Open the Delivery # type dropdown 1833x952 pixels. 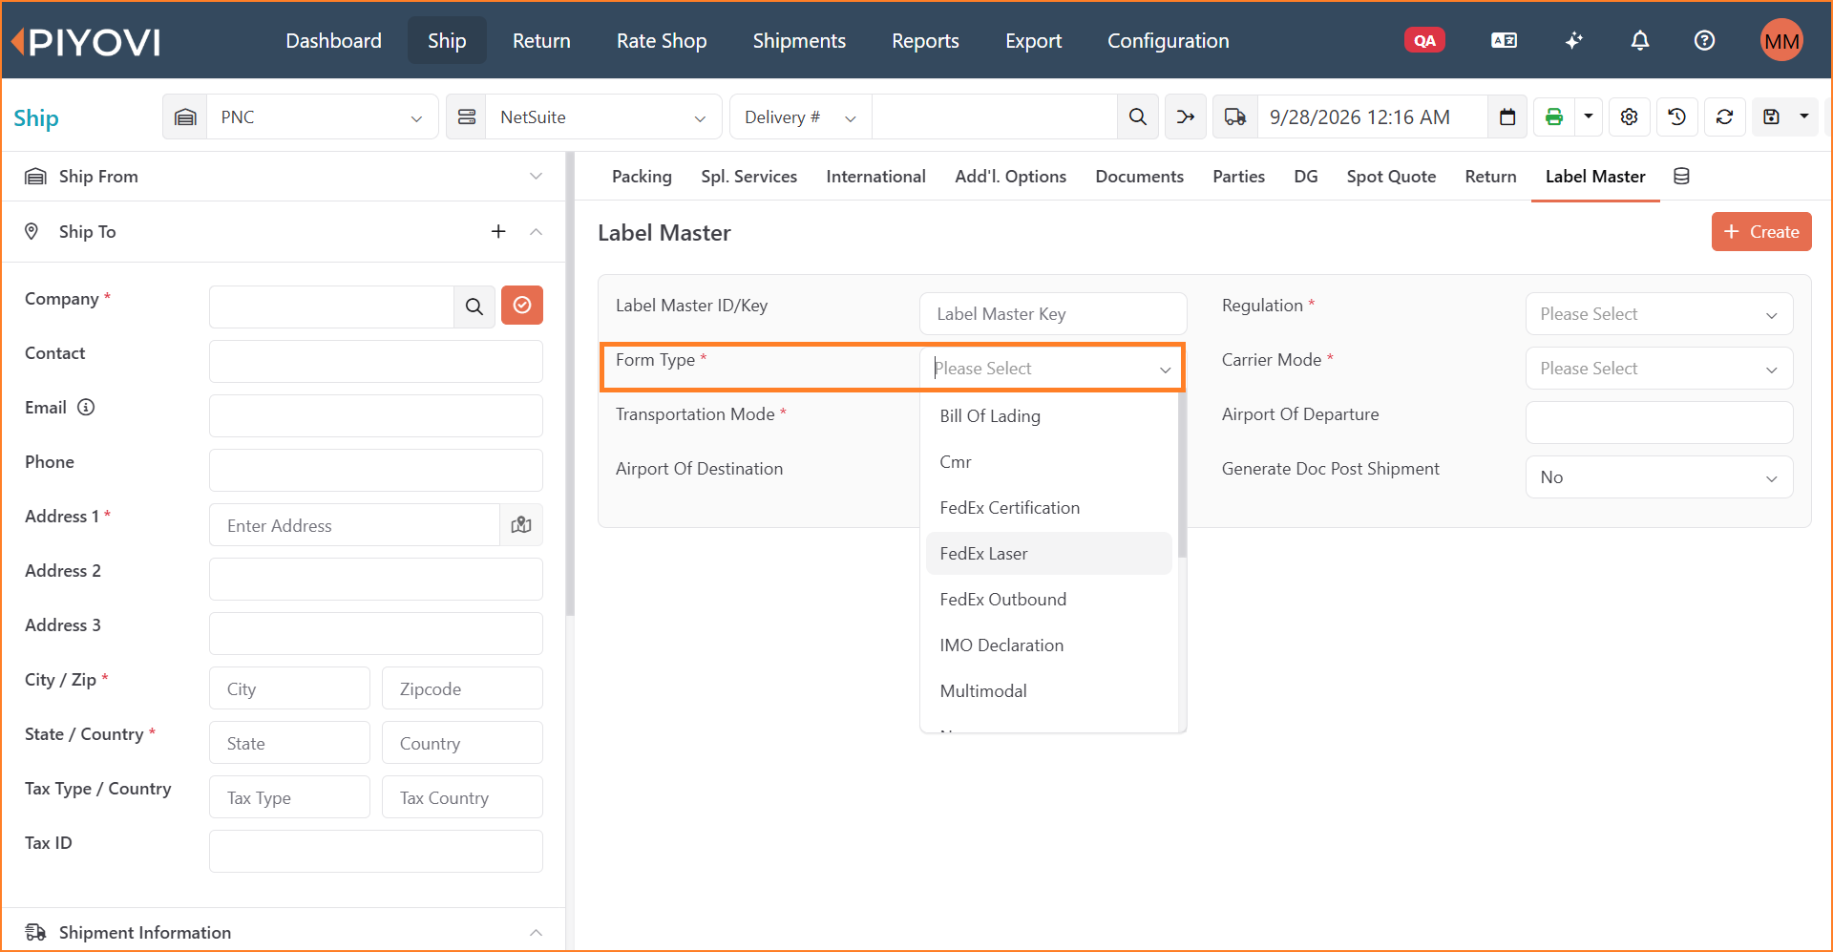(800, 116)
